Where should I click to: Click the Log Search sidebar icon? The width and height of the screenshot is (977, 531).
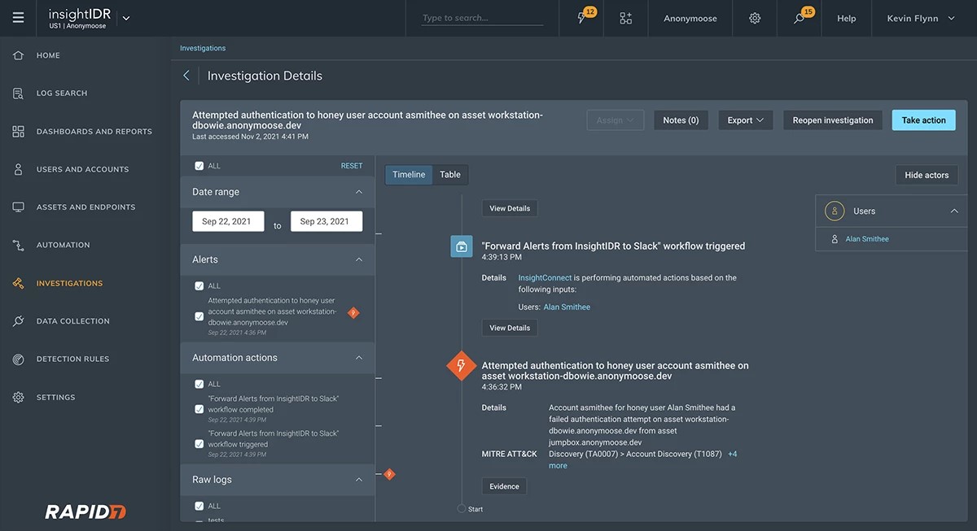18,94
